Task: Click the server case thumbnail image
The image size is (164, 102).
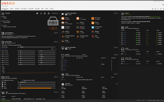Action: tap(53, 21)
